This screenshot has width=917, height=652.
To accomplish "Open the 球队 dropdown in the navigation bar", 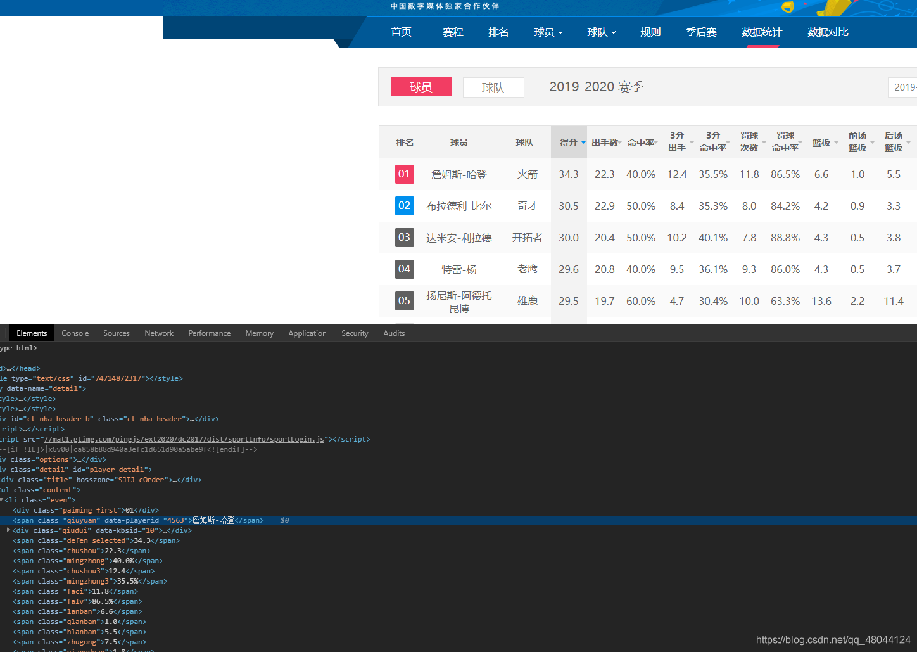I will coord(602,32).
